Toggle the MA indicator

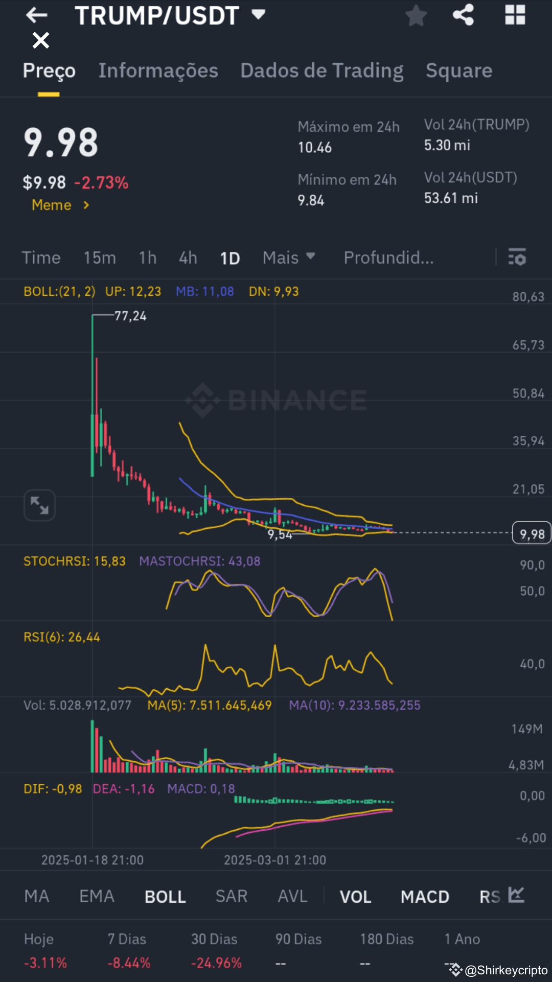coord(37,896)
